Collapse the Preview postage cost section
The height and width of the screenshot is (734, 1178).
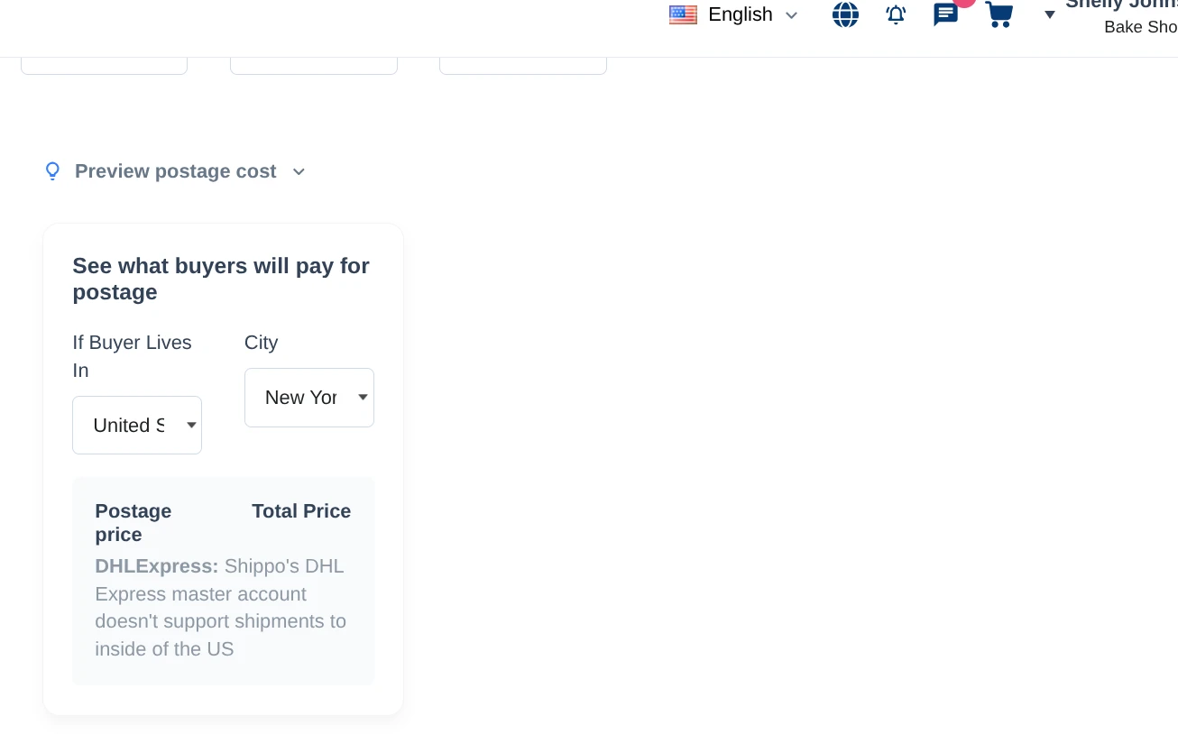[176, 171]
